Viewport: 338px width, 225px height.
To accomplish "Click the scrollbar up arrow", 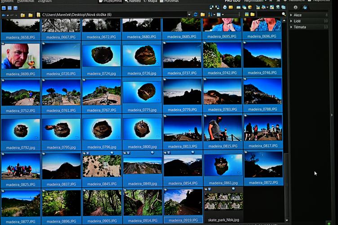I will pos(285,21).
